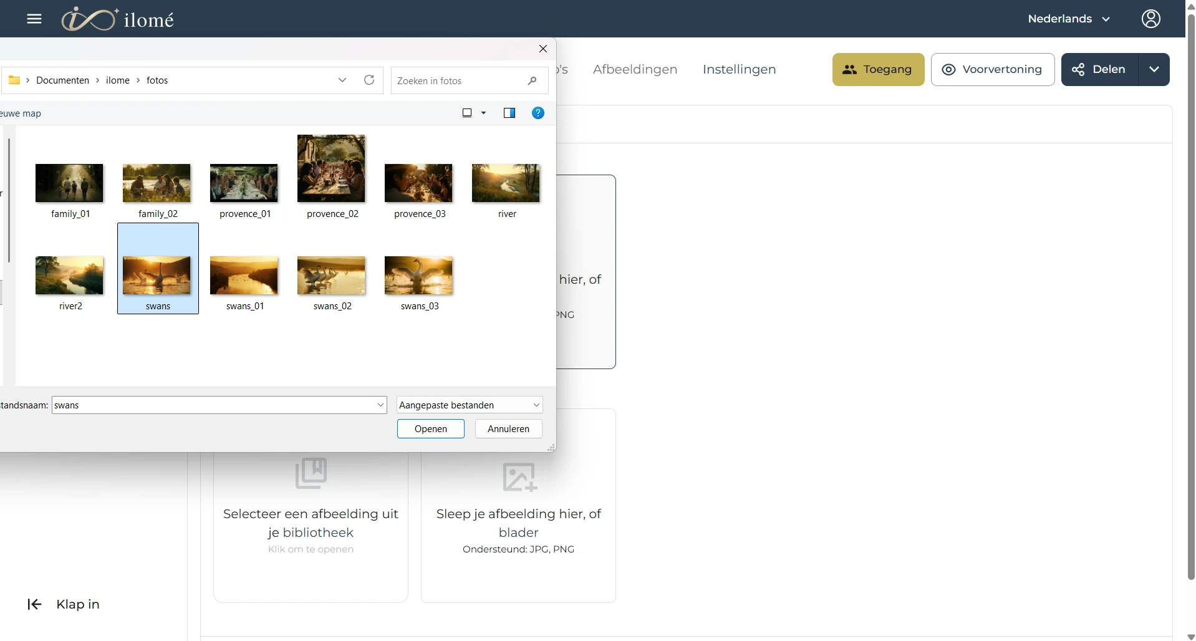1196x641 pixels.
Task: Click the Toegang button
Action: point(878,69)
